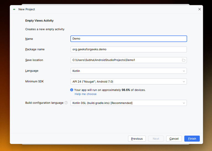Click the API 24 Nougat SDK selection
The width and height of the screenshot is (212, 151).
coord(93,82)
